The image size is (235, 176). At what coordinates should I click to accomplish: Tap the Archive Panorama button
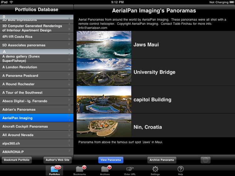click(162, 160)
